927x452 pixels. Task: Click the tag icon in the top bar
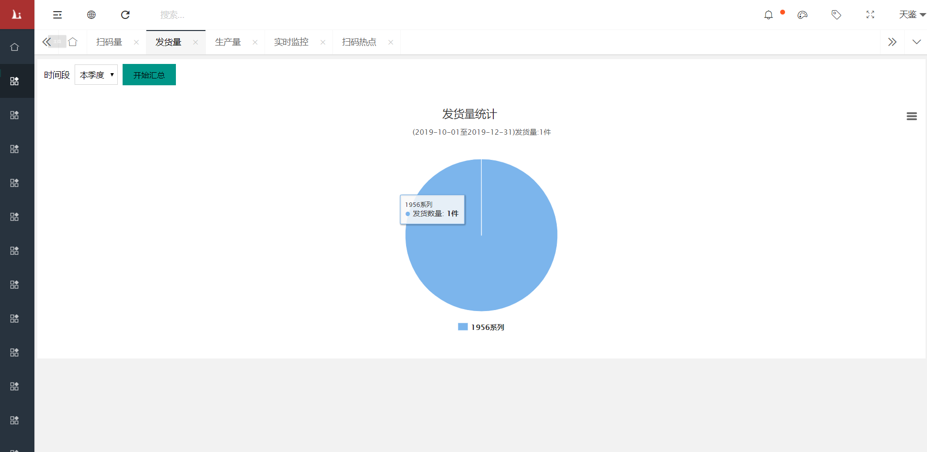tap(836, 15)
